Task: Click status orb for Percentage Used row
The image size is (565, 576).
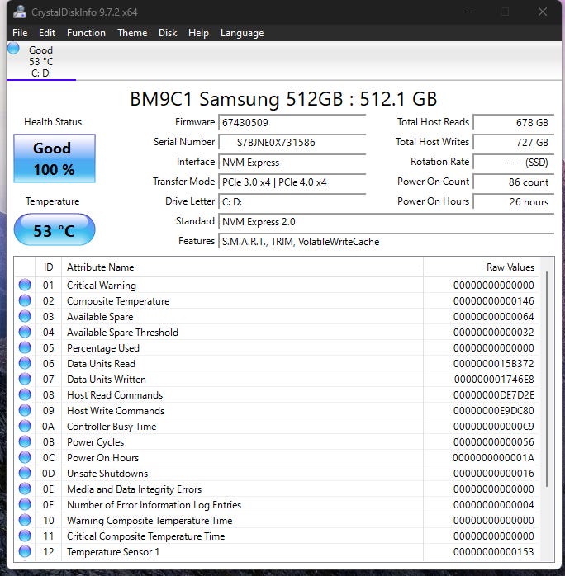Action: (x=25, y=347)
